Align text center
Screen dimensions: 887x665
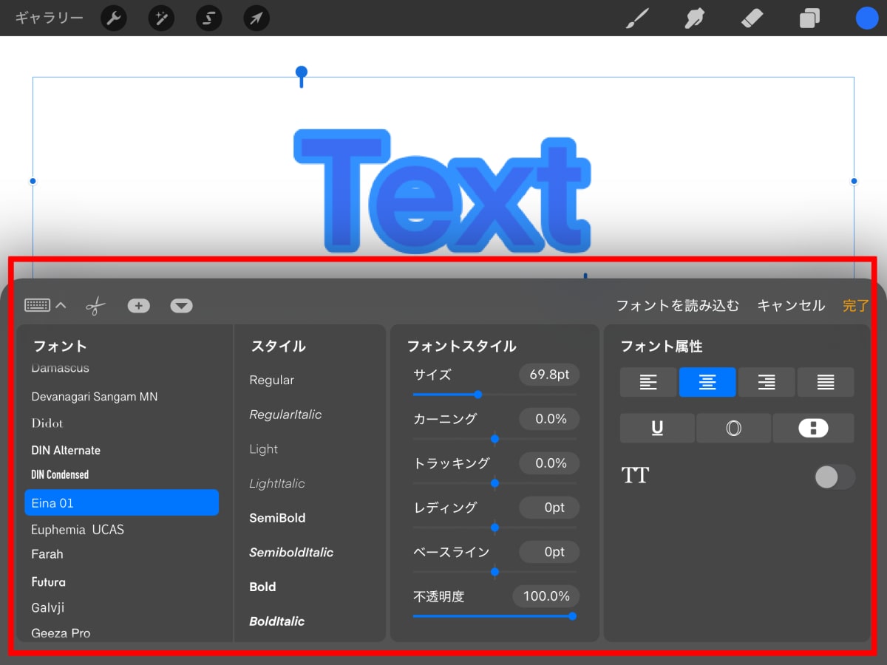(707, 382)
